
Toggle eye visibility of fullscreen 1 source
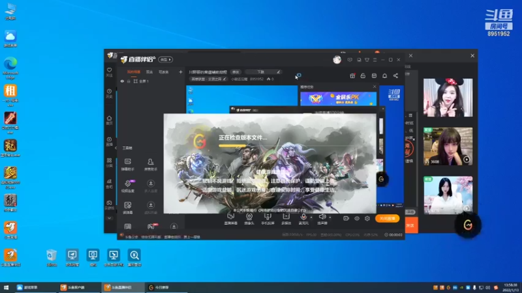point(122,81)
